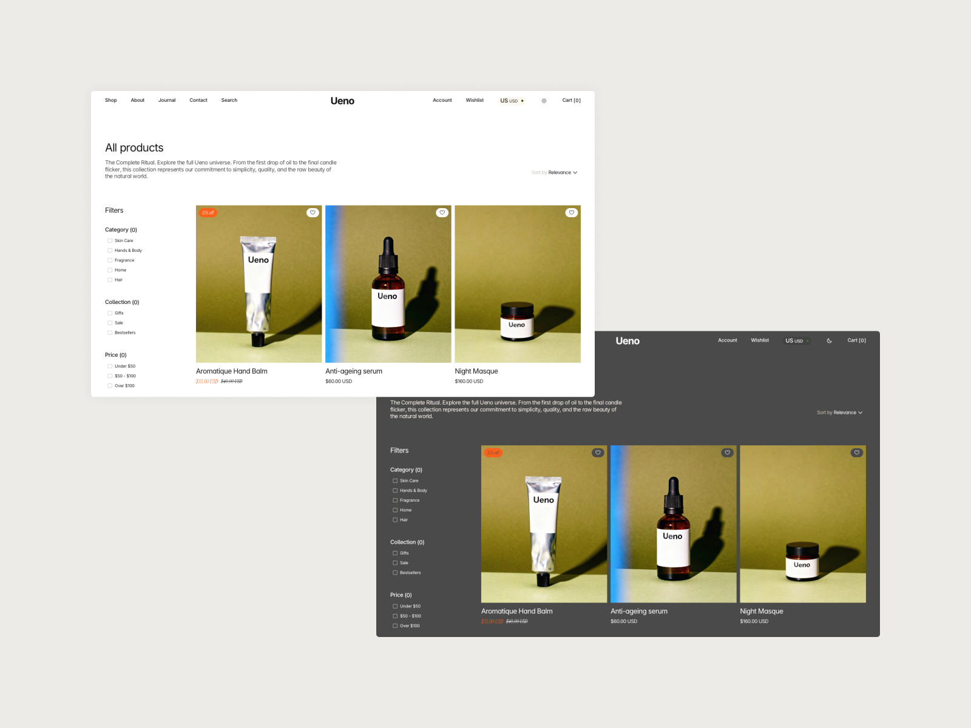This screenshot has height=728, width=971.
Task: Open Anti-ageing serum product image, light window
Action: coord(388,284)
